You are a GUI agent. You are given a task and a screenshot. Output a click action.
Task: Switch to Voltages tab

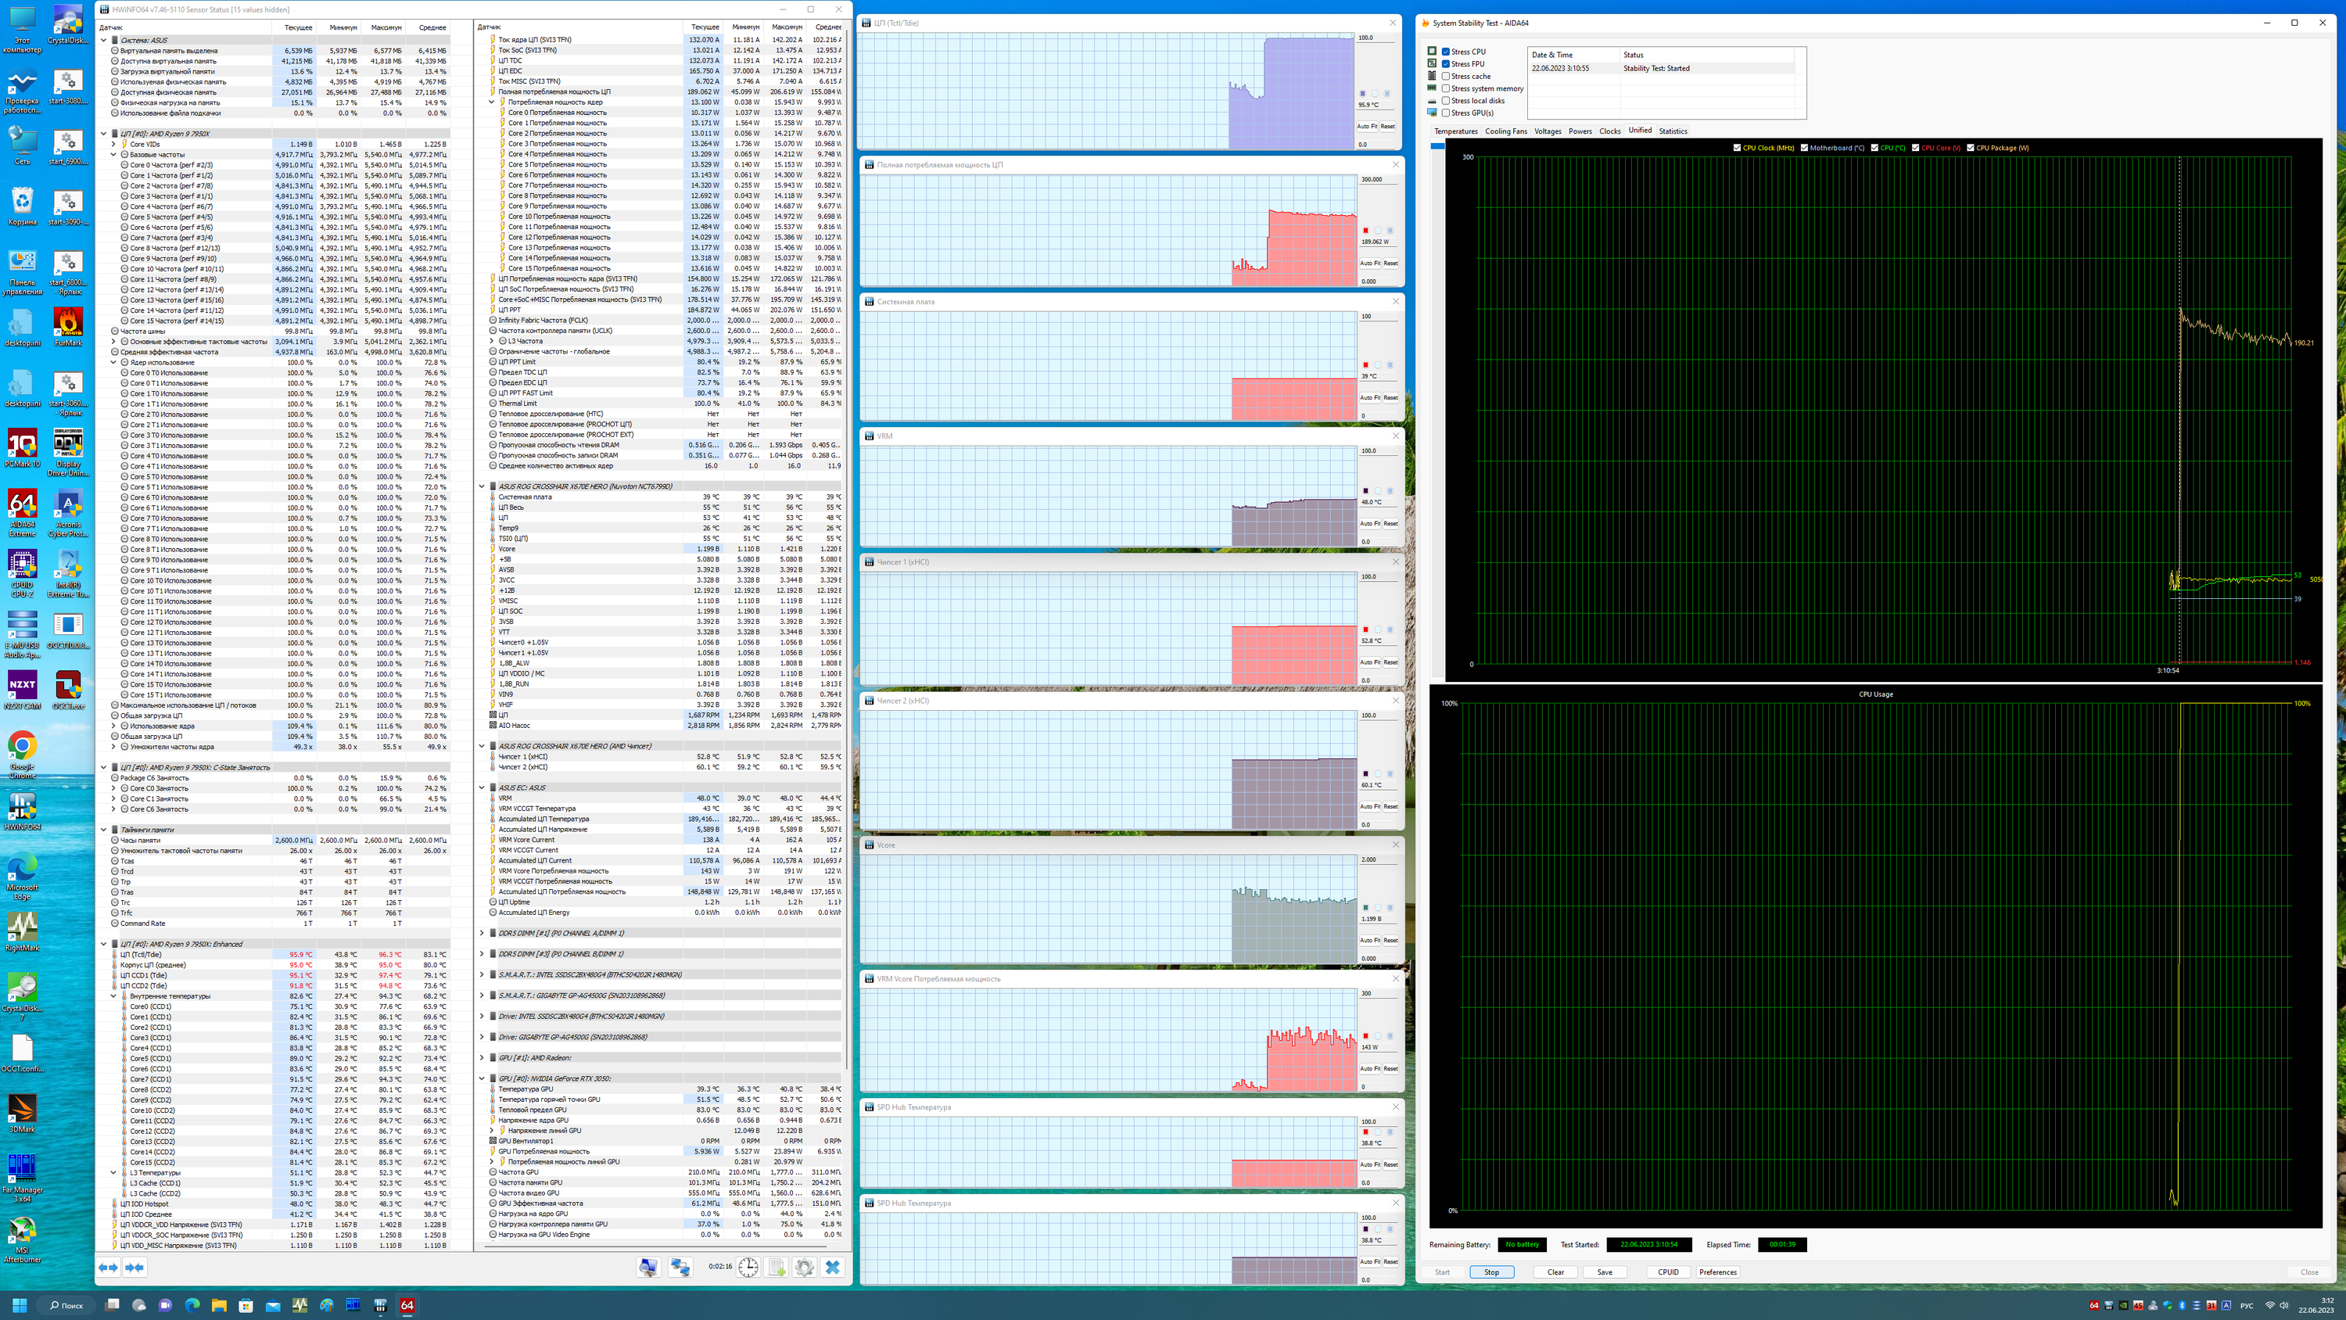1548,131
